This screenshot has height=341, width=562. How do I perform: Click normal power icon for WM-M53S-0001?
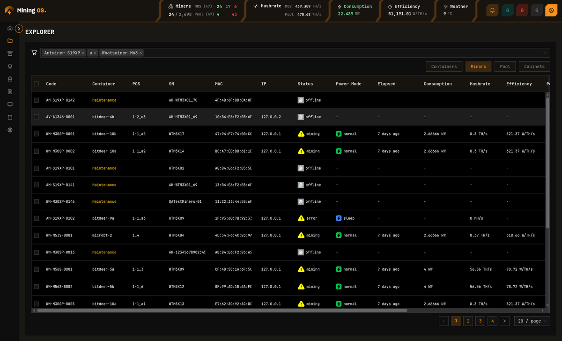click(x=339, y=235)
